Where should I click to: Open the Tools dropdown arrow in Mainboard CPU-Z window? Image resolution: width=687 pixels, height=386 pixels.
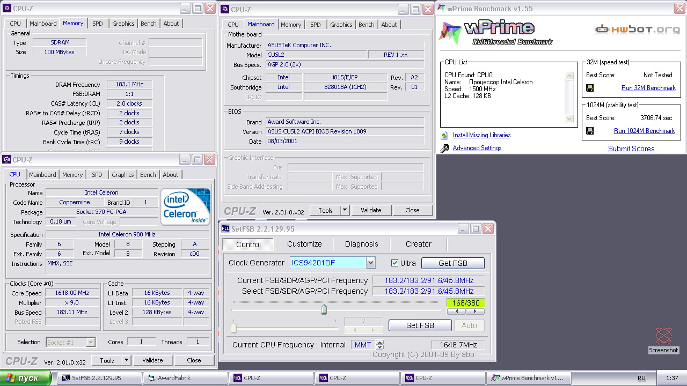pos(345,210)
